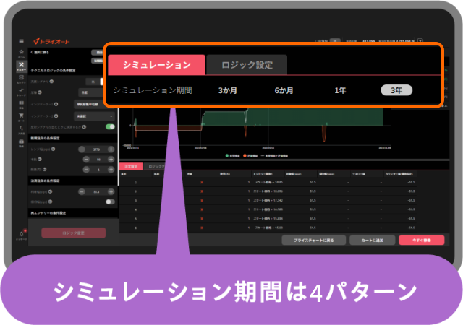The width and height of the screenshot is (463, 325).
Task: Open the Message bell notification icon
Action: click(x=22, y=235)
